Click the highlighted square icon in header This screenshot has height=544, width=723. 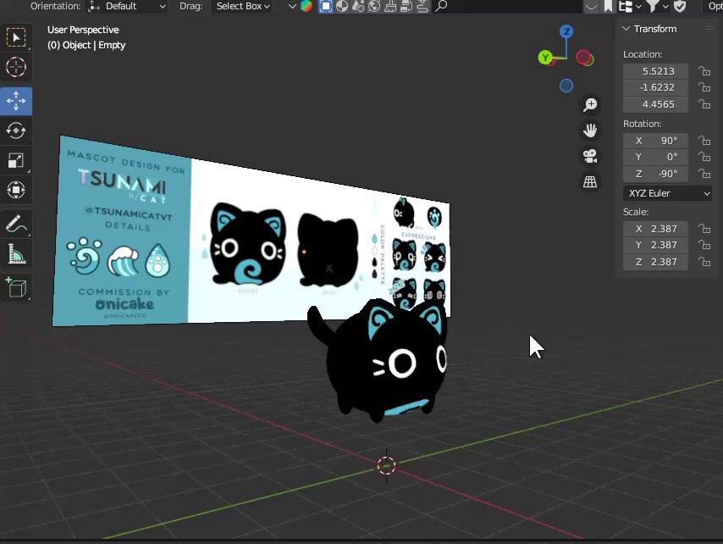pyautogui.click(x=326, y=6)
